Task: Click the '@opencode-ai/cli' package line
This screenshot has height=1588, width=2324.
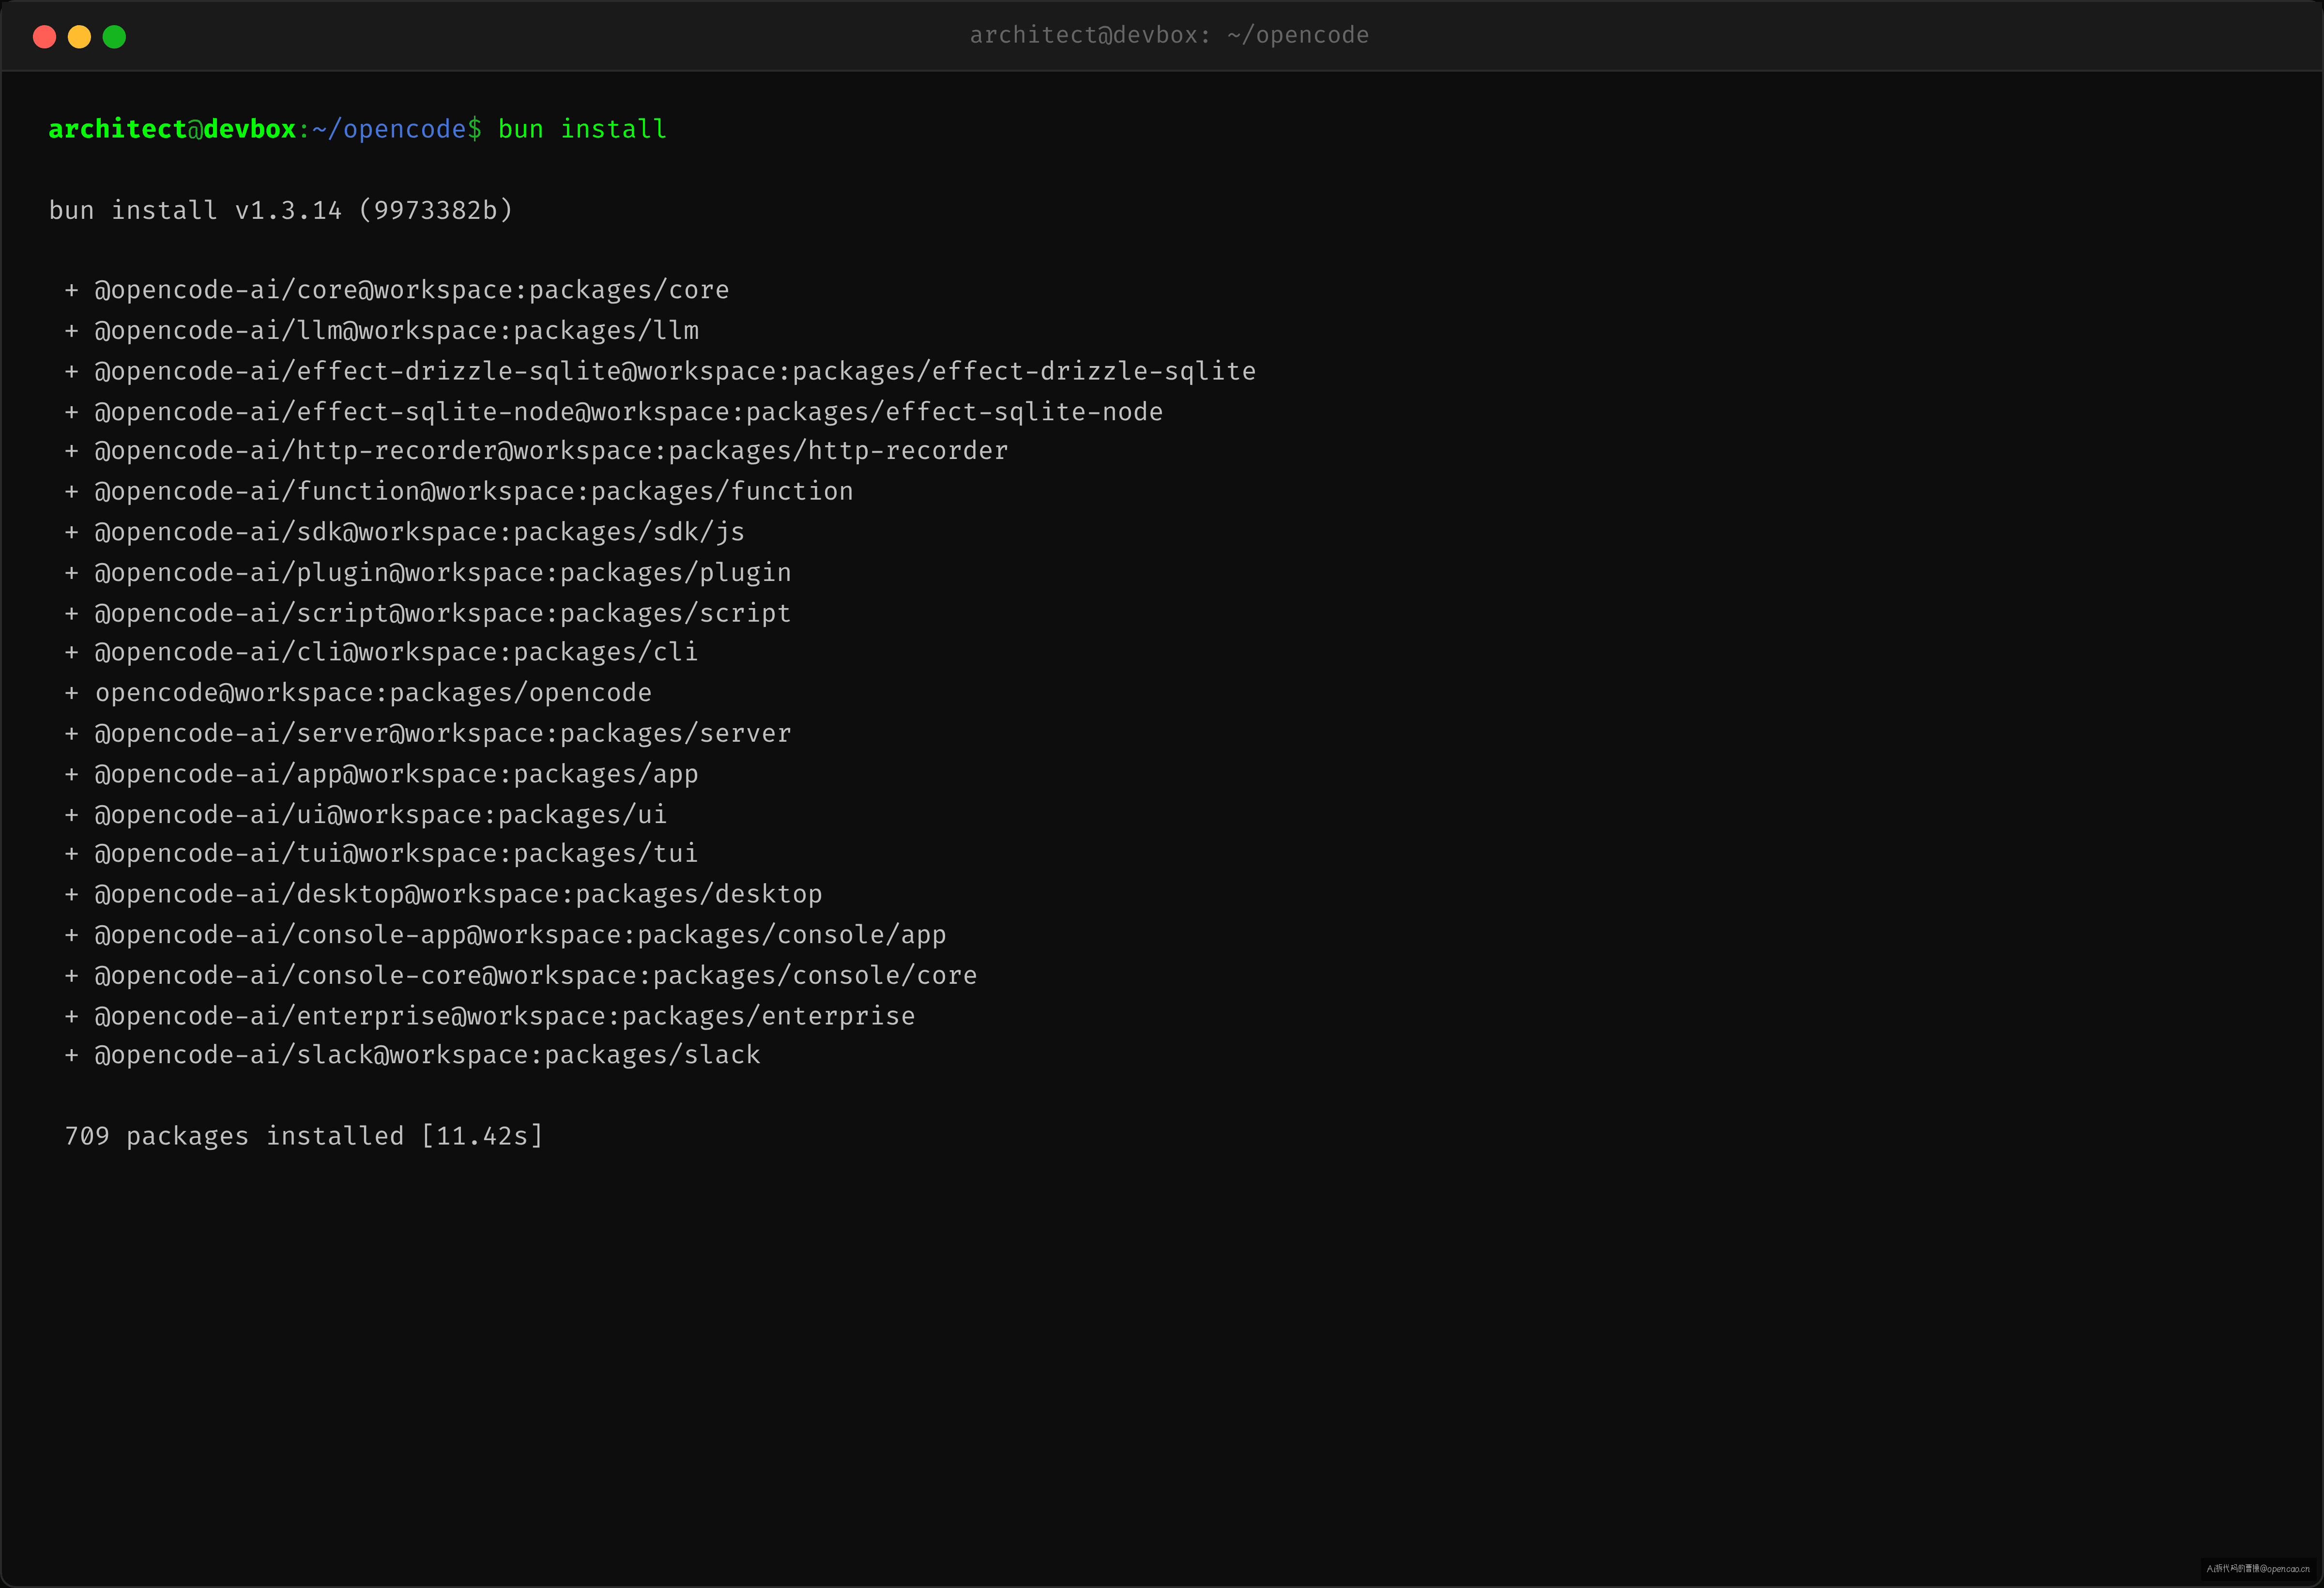Action: 381,652
